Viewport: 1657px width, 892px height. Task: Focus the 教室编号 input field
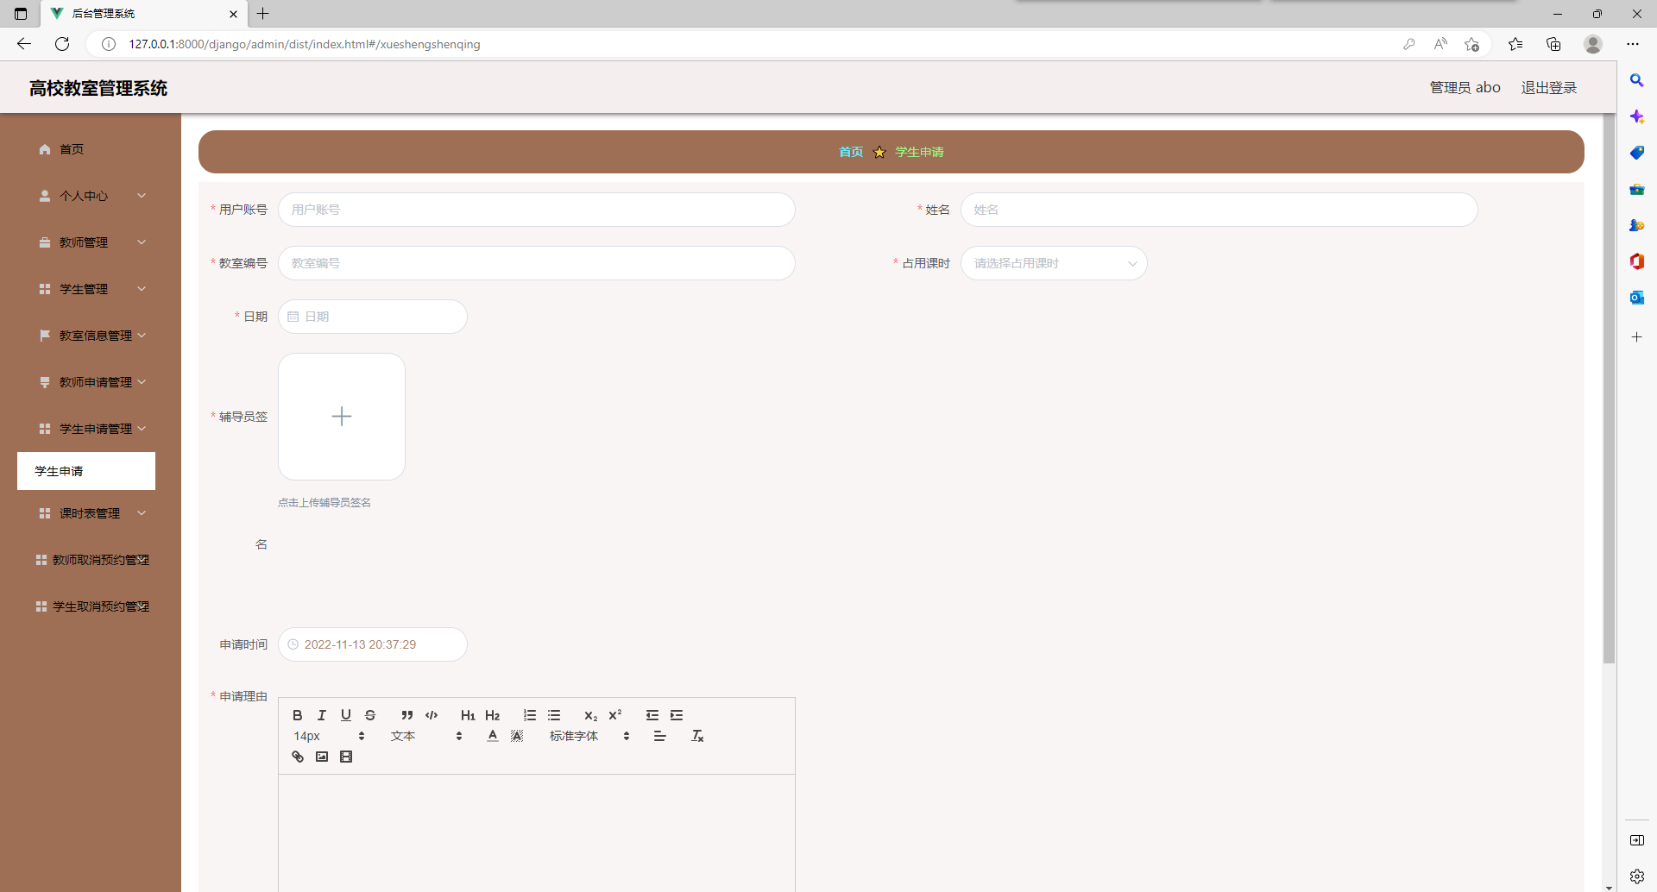click(x=536, y=263)
